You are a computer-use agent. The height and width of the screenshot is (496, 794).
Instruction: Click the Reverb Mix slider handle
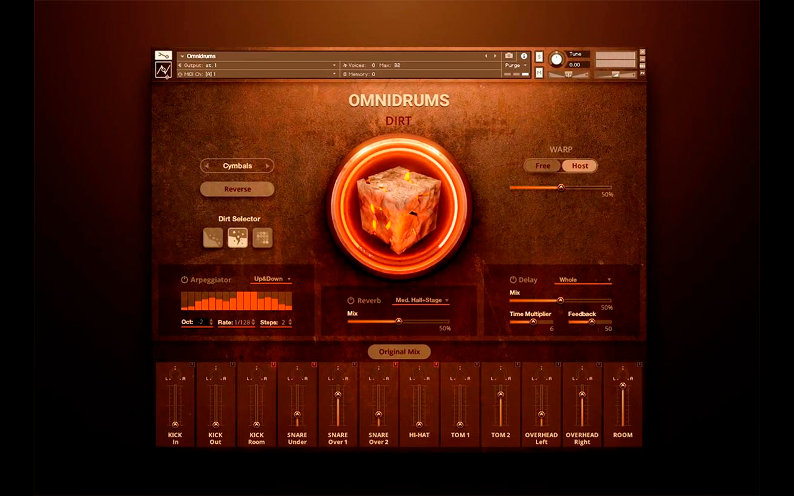tap(399, 321)
